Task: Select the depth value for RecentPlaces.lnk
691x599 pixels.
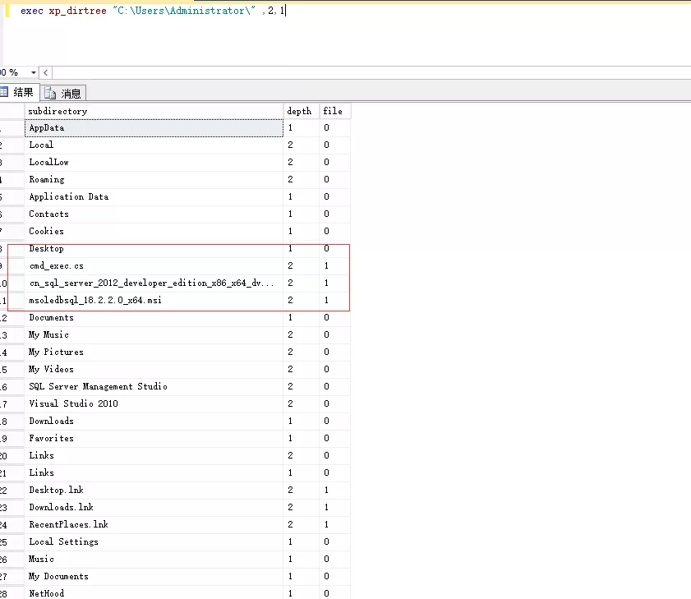Action: click(301, 524)
